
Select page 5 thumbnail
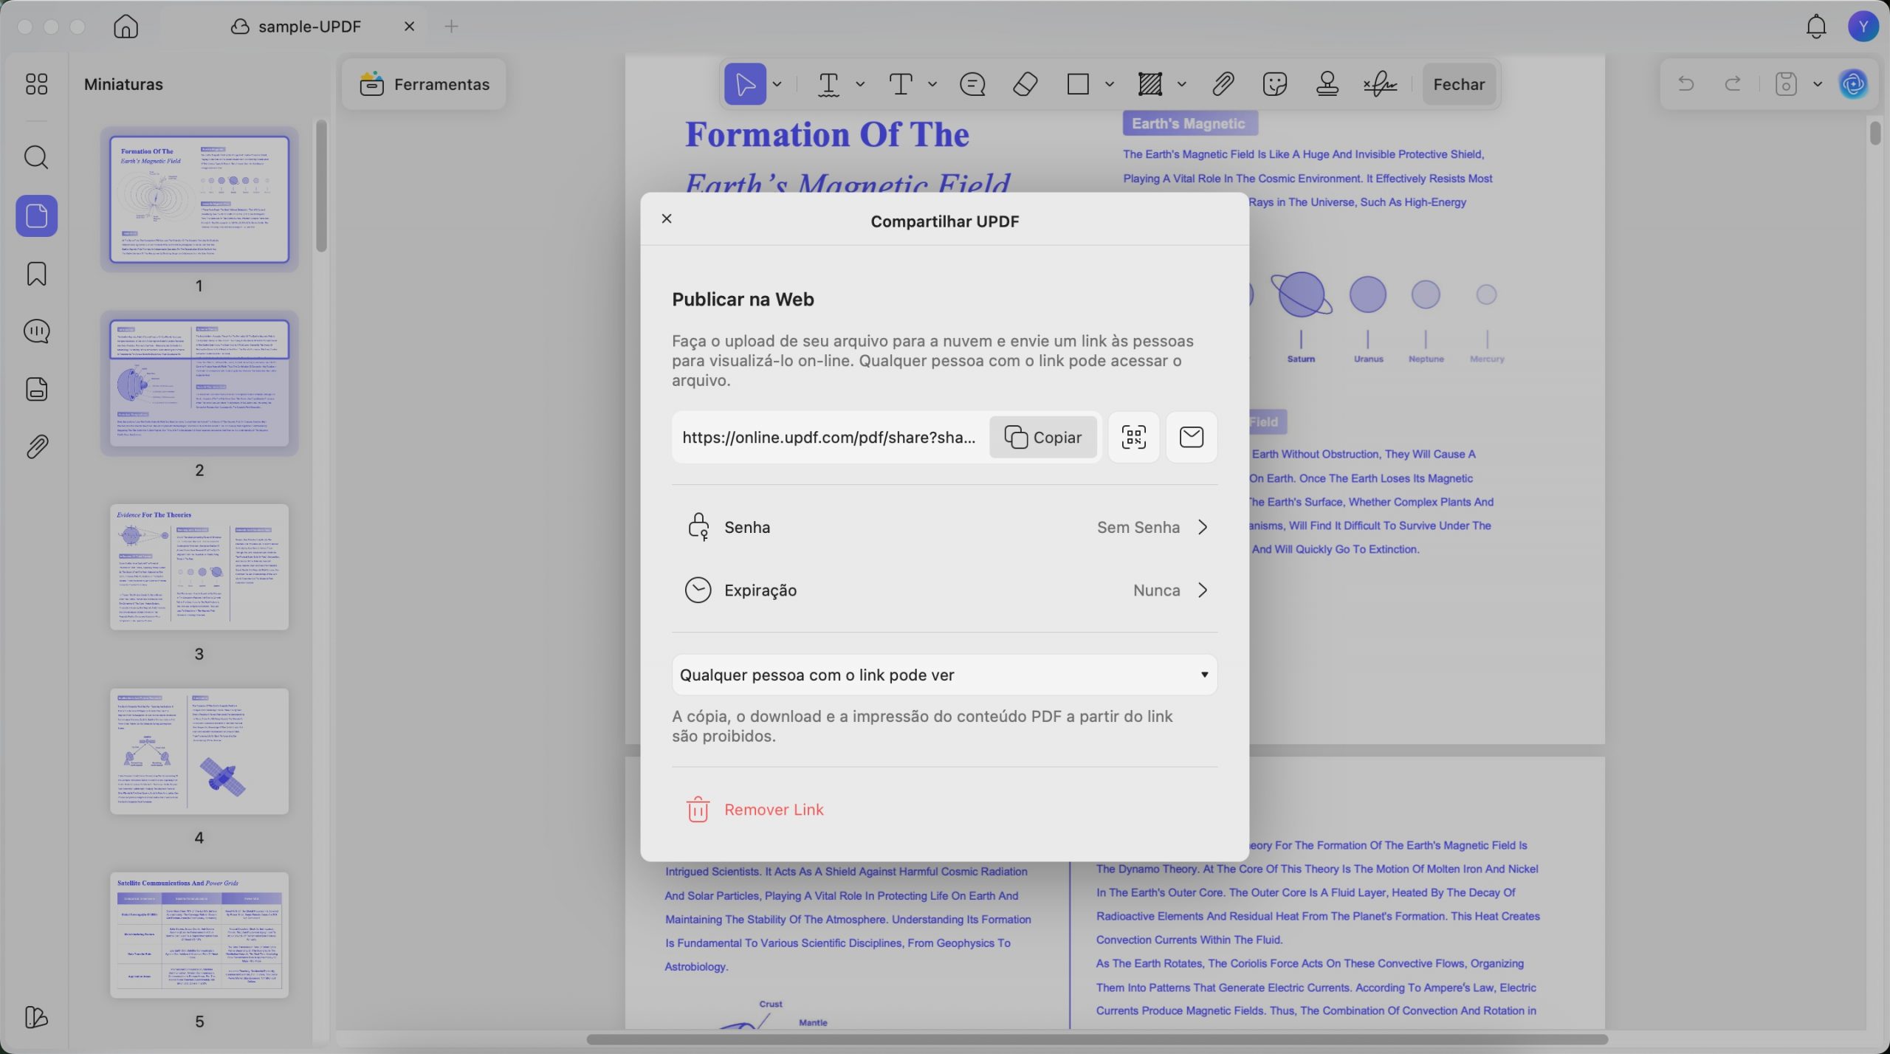[x=199, y=935]
